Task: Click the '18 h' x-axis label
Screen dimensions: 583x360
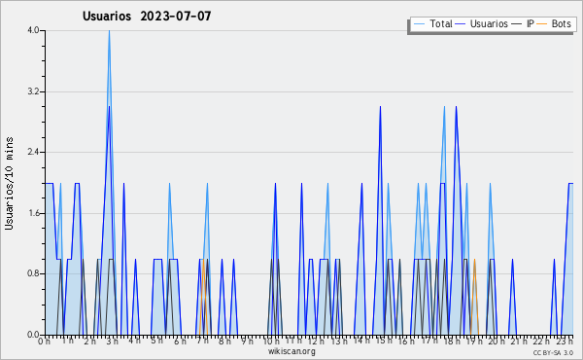Action: point(452,341)
